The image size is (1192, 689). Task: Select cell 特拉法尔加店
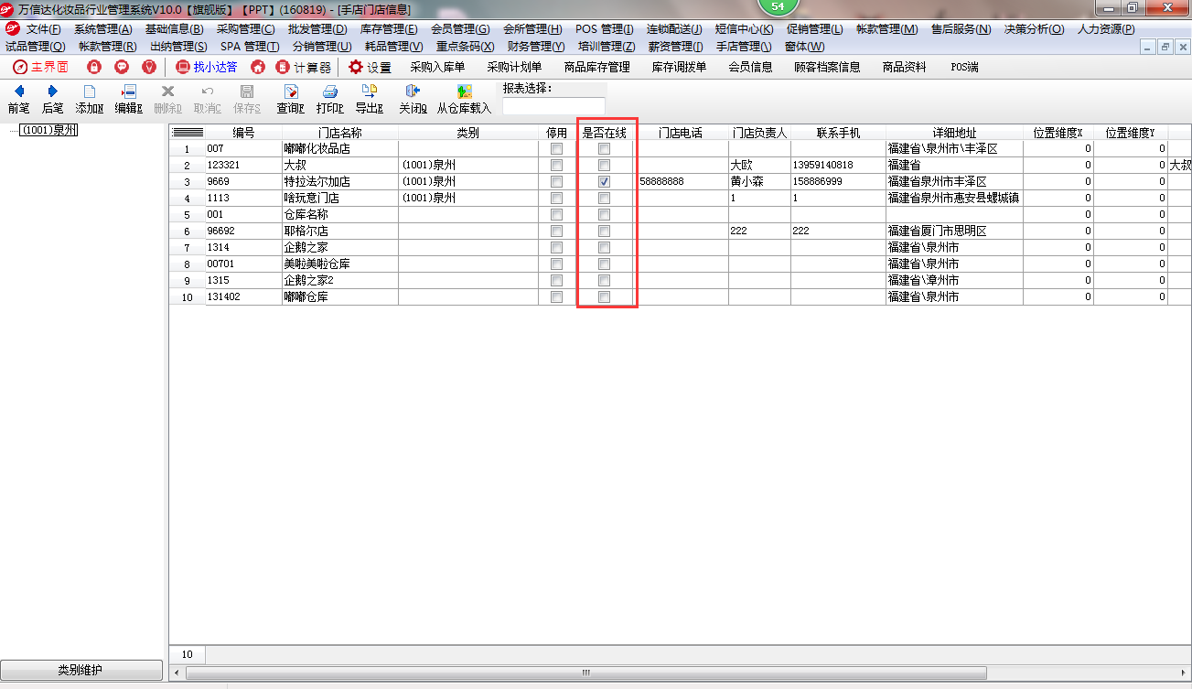[x=339, y=182]
